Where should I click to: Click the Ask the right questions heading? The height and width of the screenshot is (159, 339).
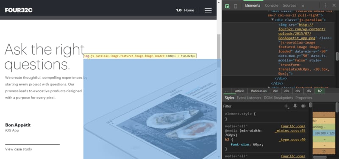pos(44,57)
